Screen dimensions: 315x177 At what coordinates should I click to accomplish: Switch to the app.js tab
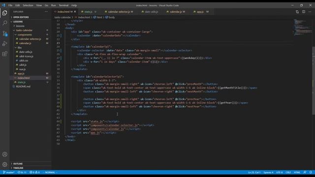pos(200,12)
